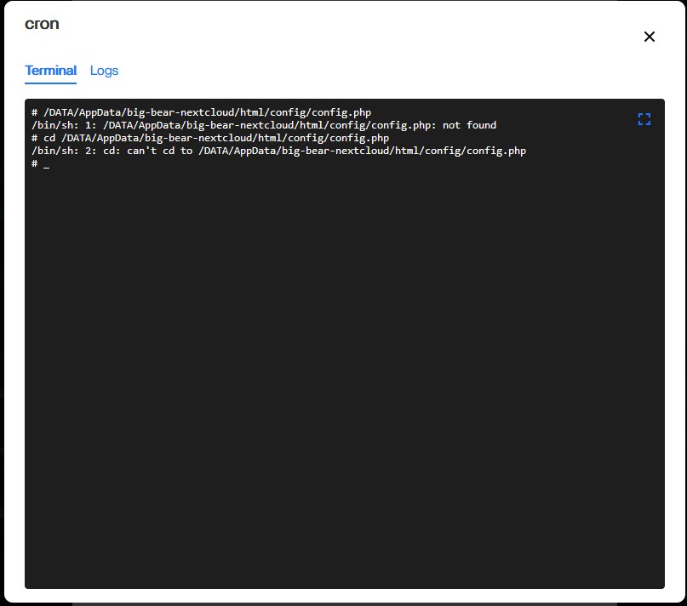Switch to the Logs tab

(x=104, y=71)
